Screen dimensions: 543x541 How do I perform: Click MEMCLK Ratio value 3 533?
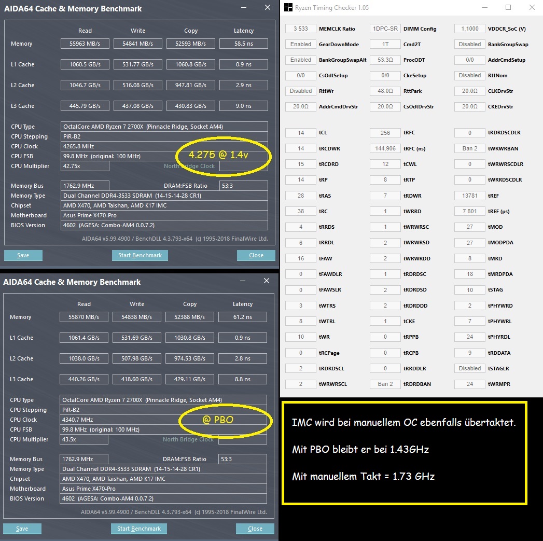(x=301, y=29)
